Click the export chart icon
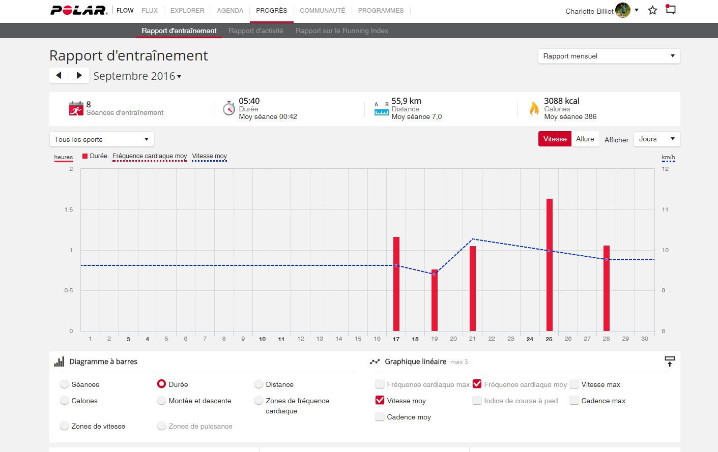718x452 pixels. coord(670,361)
